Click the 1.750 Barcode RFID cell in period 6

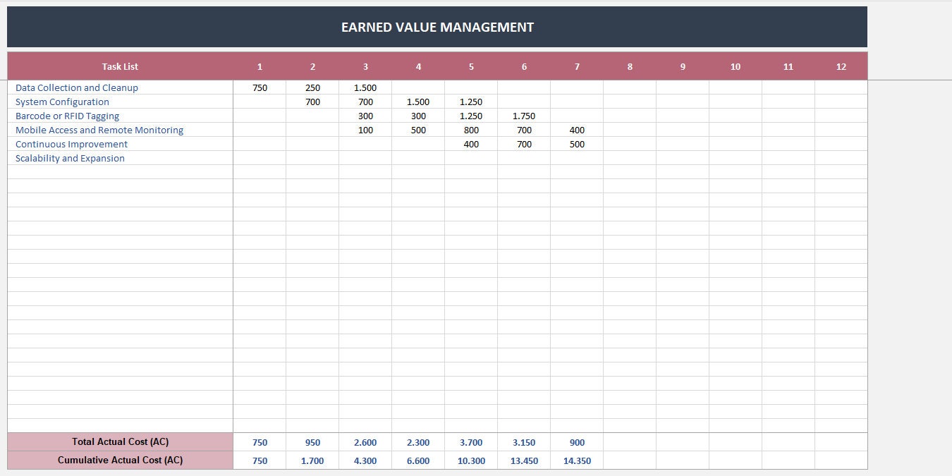tap(524, 116)
